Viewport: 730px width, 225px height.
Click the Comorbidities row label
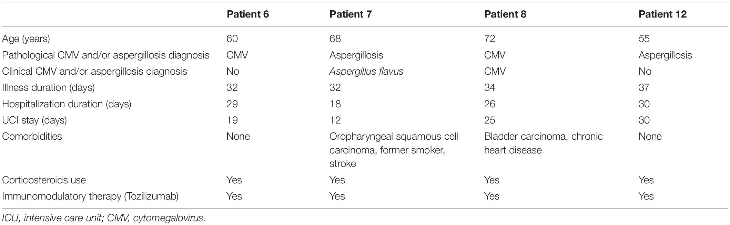point(32,136)
